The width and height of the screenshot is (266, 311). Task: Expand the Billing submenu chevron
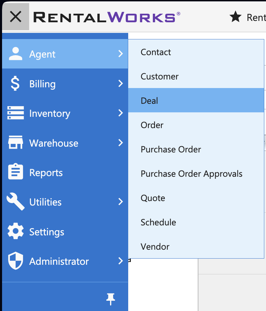click(x=121, y=83)
